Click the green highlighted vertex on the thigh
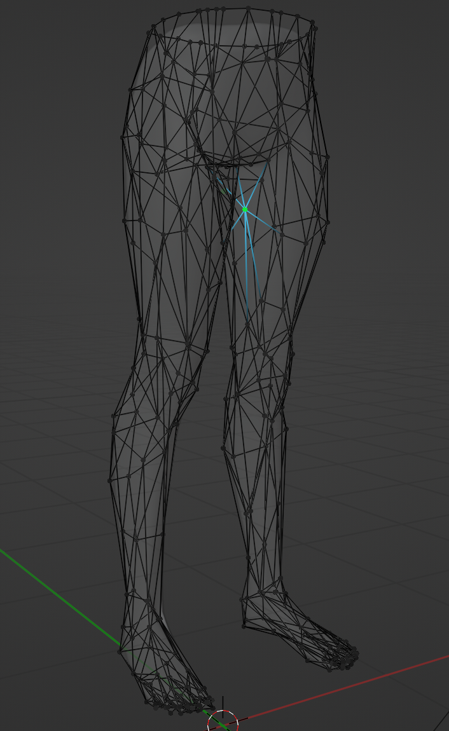This screenshot has width=449, height=731. [245, 210]
